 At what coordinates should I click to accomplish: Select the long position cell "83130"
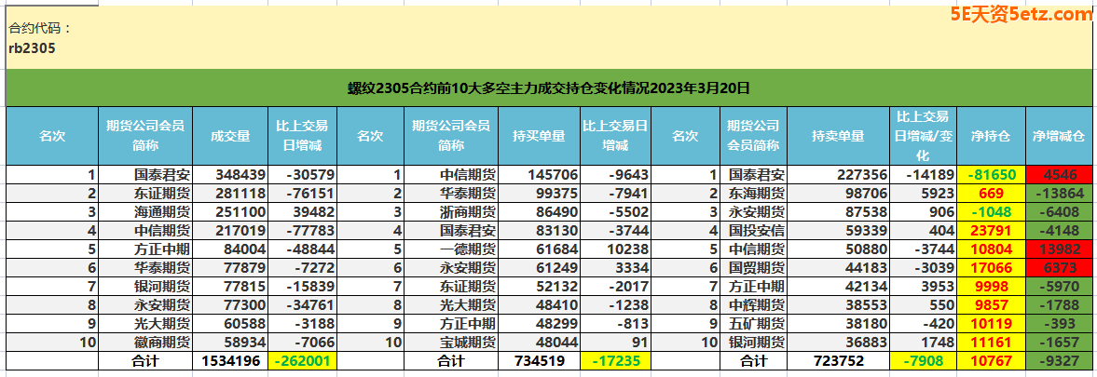click(539, 231)
